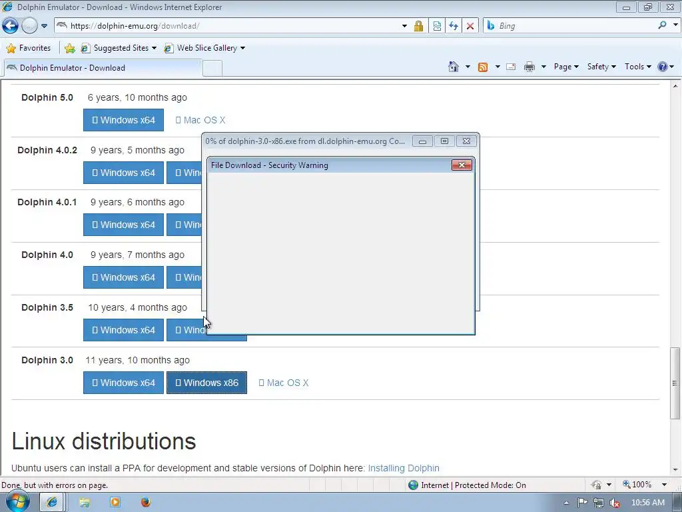Expand the zoom level dropdown arrow
The image size is (682, 512).
pyautogui.click(x=664, y=485)
